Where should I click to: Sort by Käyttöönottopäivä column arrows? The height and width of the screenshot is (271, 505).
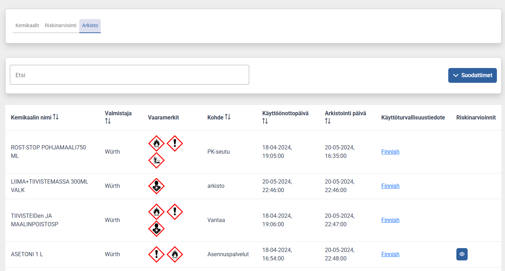coord(265,121)
